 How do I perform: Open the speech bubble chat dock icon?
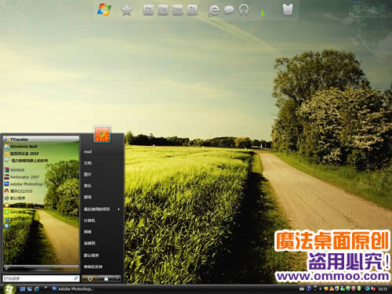tap(229, 10)
